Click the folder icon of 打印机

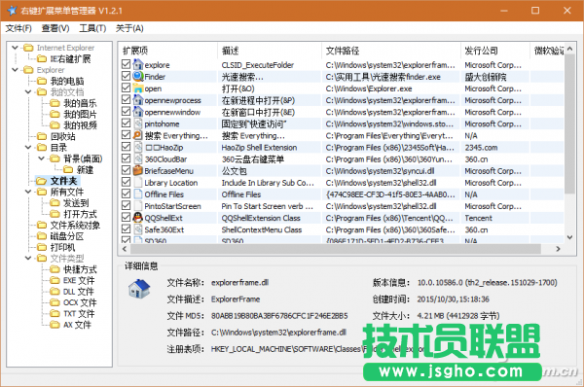coord(42,247)
